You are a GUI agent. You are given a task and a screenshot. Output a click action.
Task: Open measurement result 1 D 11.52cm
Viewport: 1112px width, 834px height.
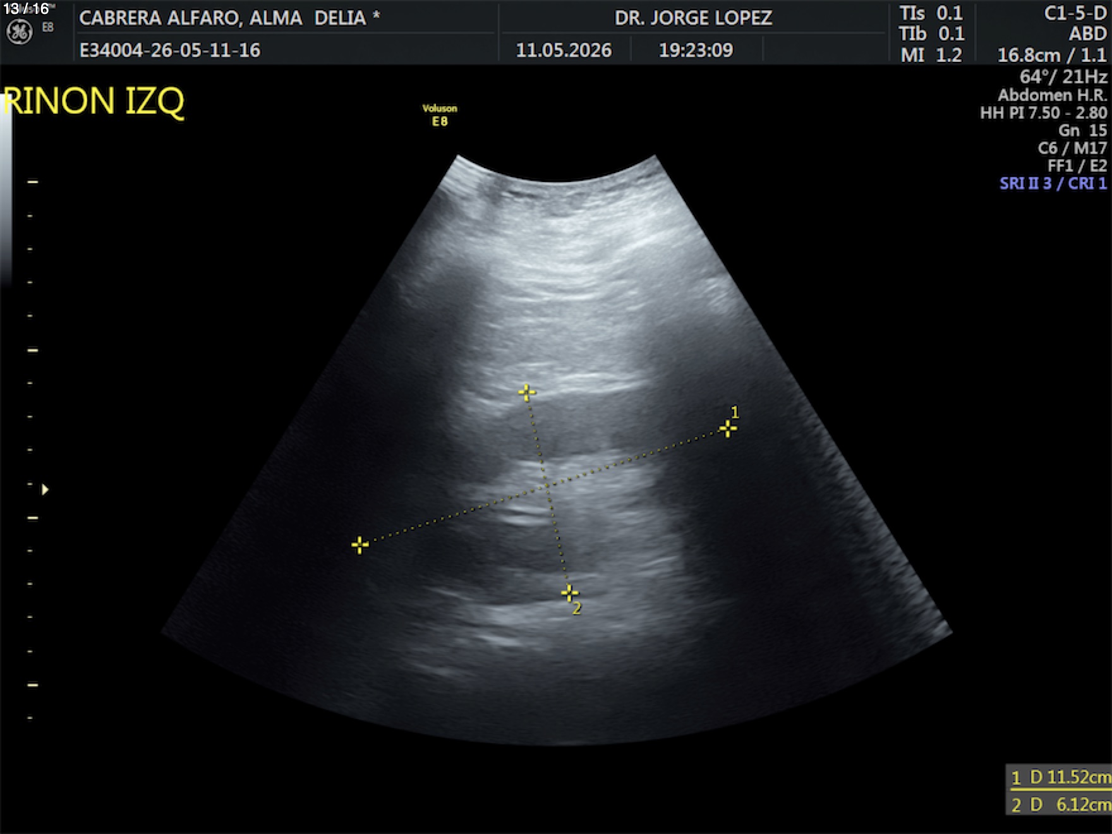click(1059, 777)
